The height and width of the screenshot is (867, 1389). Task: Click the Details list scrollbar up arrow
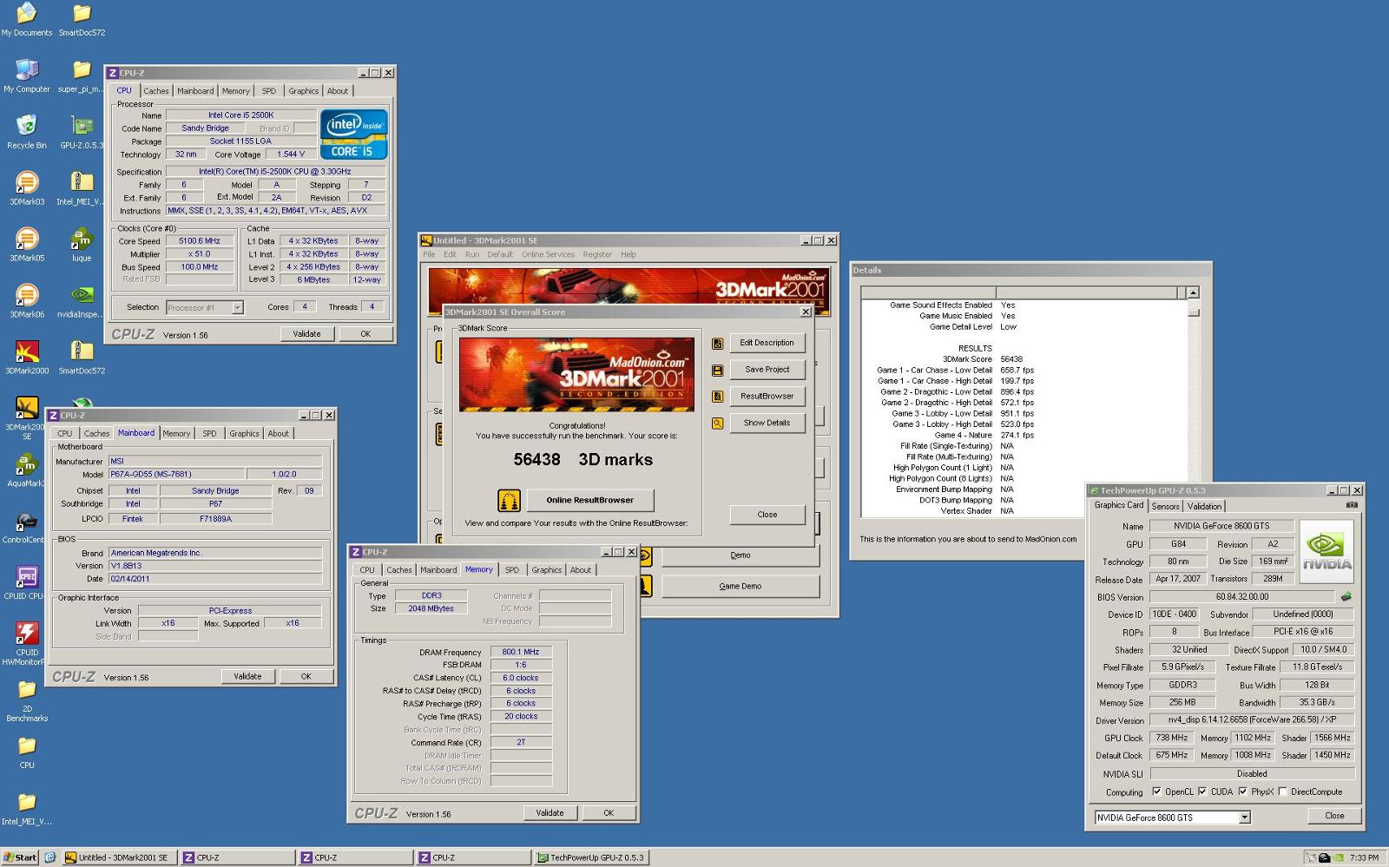tap(1193, 293)
